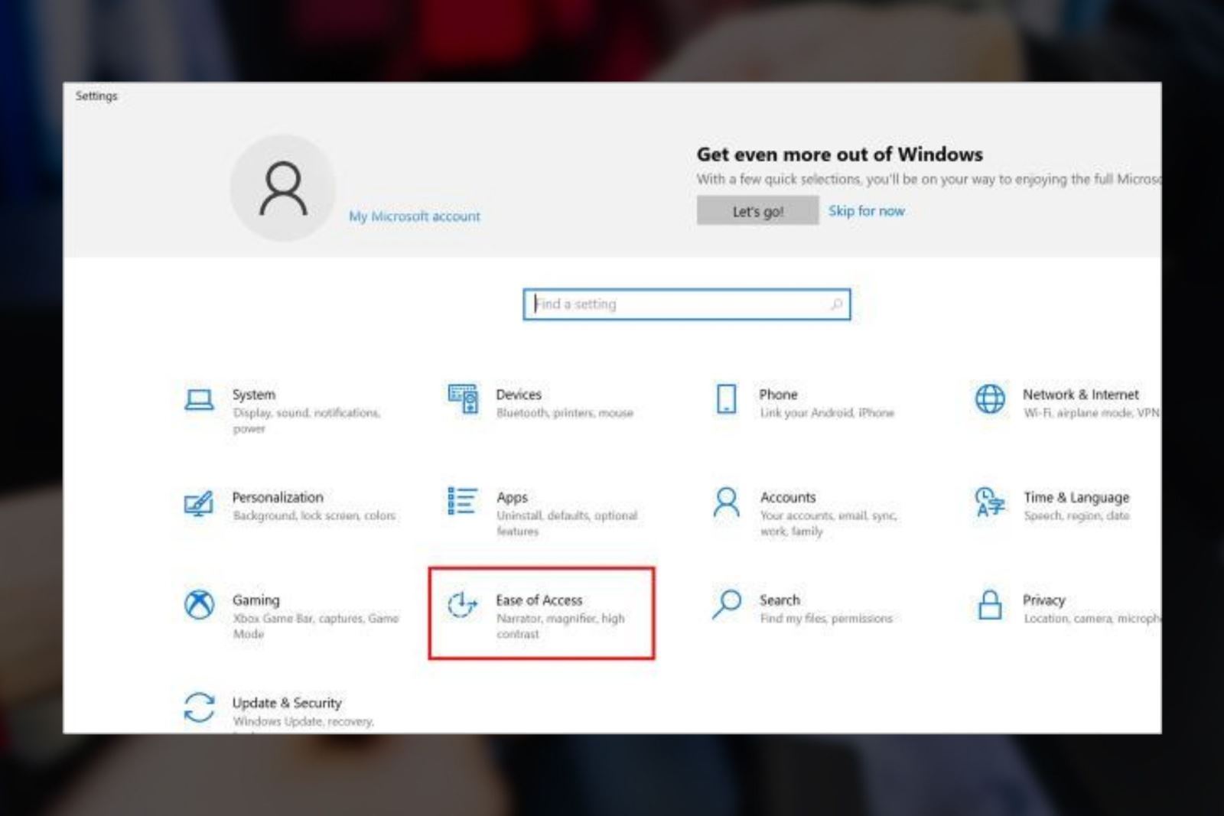Select the Phone settings icon
Screen dimensions: 1224x816
click(x=726, y=399)
